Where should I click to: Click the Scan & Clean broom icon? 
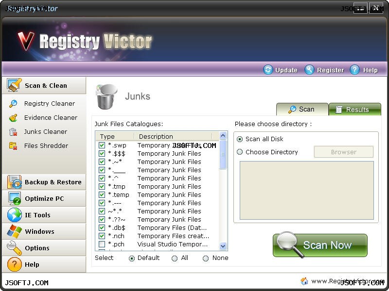point(14,85)
